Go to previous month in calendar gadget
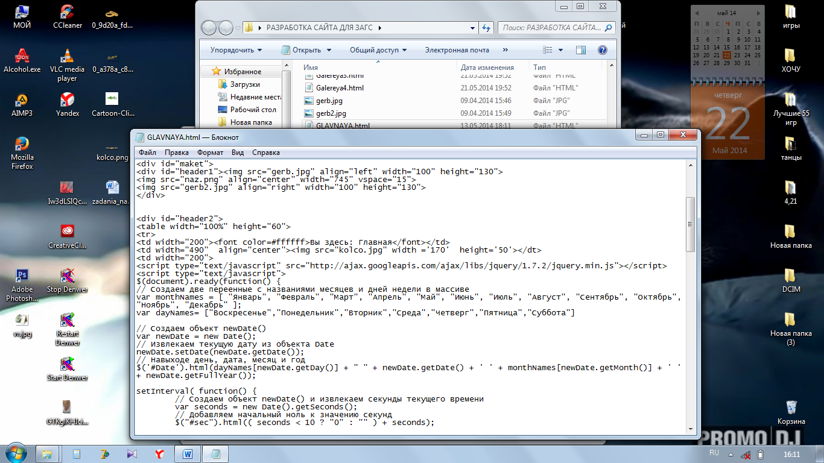The image size is (824, 463). (697, 13)
